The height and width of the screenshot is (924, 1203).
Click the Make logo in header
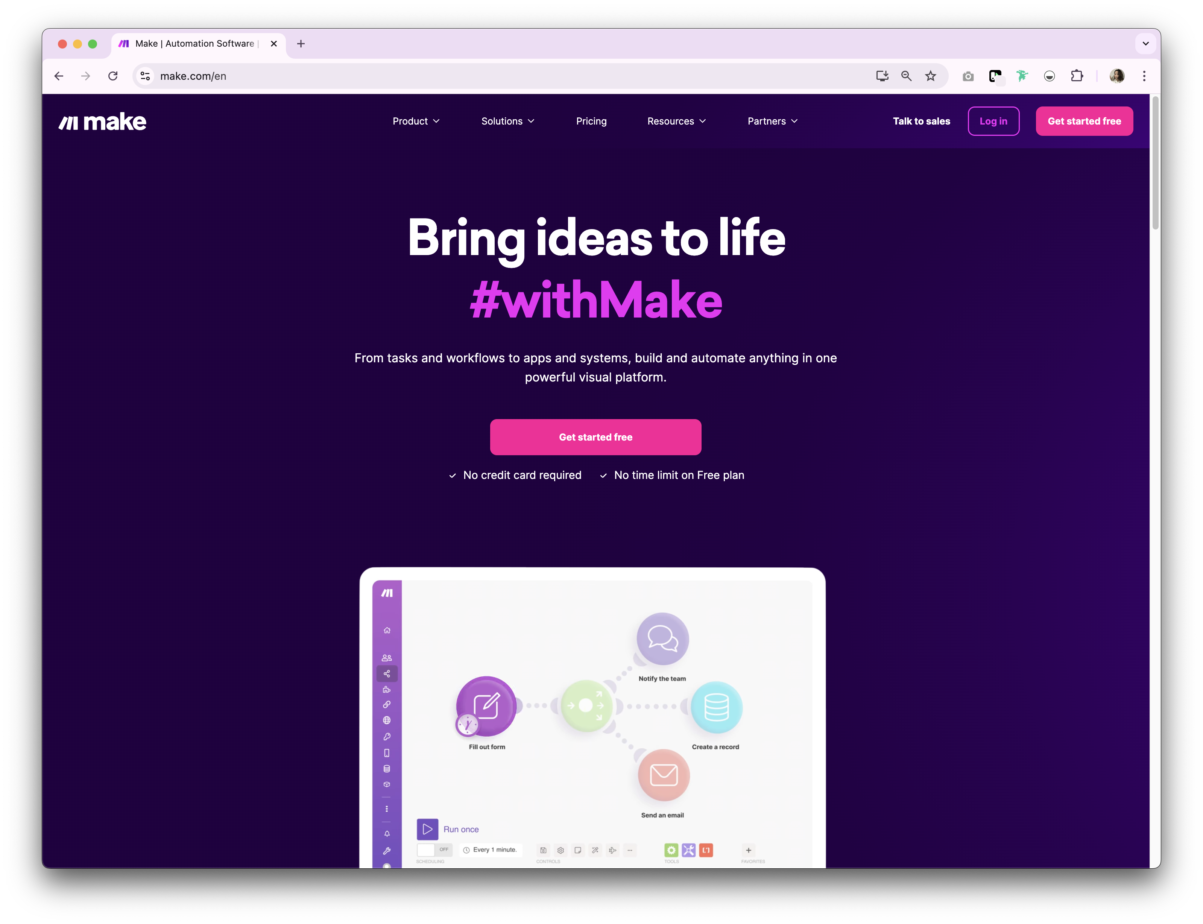[x=102, y=122]
